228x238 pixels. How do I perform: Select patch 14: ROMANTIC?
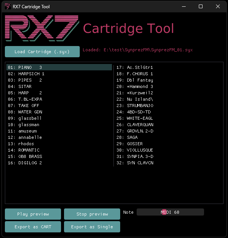pos(59,150)
